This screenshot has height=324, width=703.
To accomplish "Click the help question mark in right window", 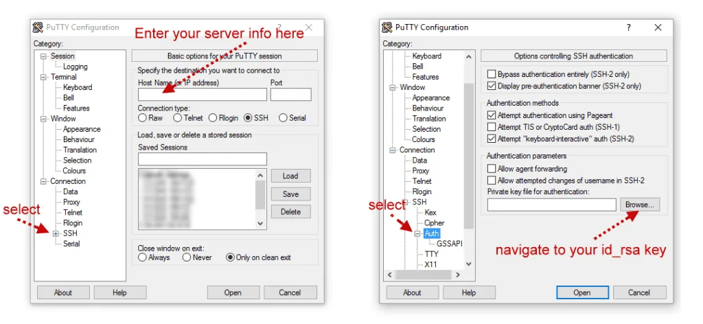I will [629, 27].
